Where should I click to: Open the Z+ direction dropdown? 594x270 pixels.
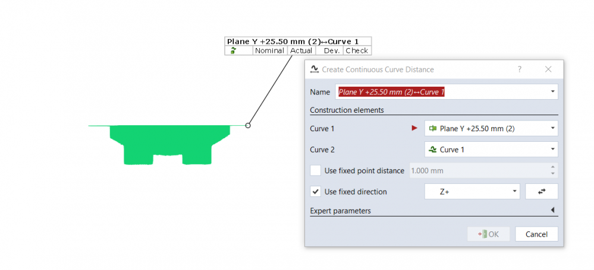472,191
